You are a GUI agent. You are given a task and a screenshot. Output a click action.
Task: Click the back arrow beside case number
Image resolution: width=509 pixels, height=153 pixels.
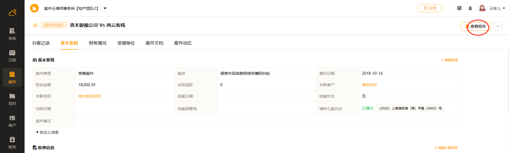35,25
